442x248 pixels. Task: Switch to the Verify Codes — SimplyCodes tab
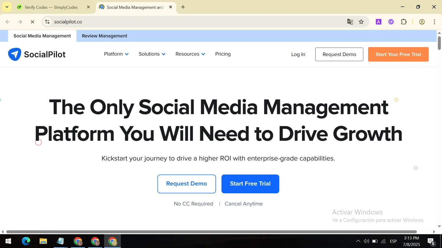[51, 7]
